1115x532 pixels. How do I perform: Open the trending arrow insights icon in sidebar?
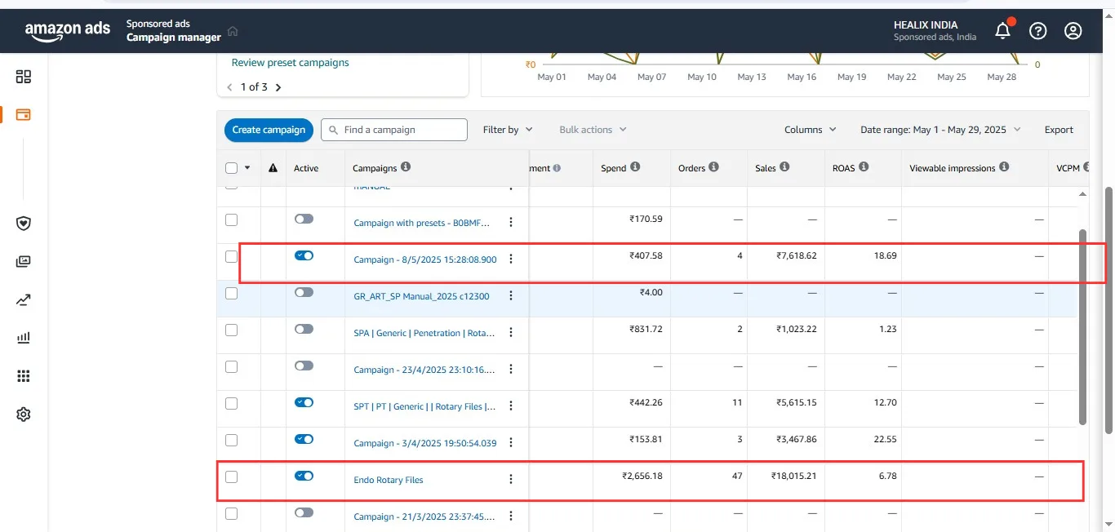(24, 300)
